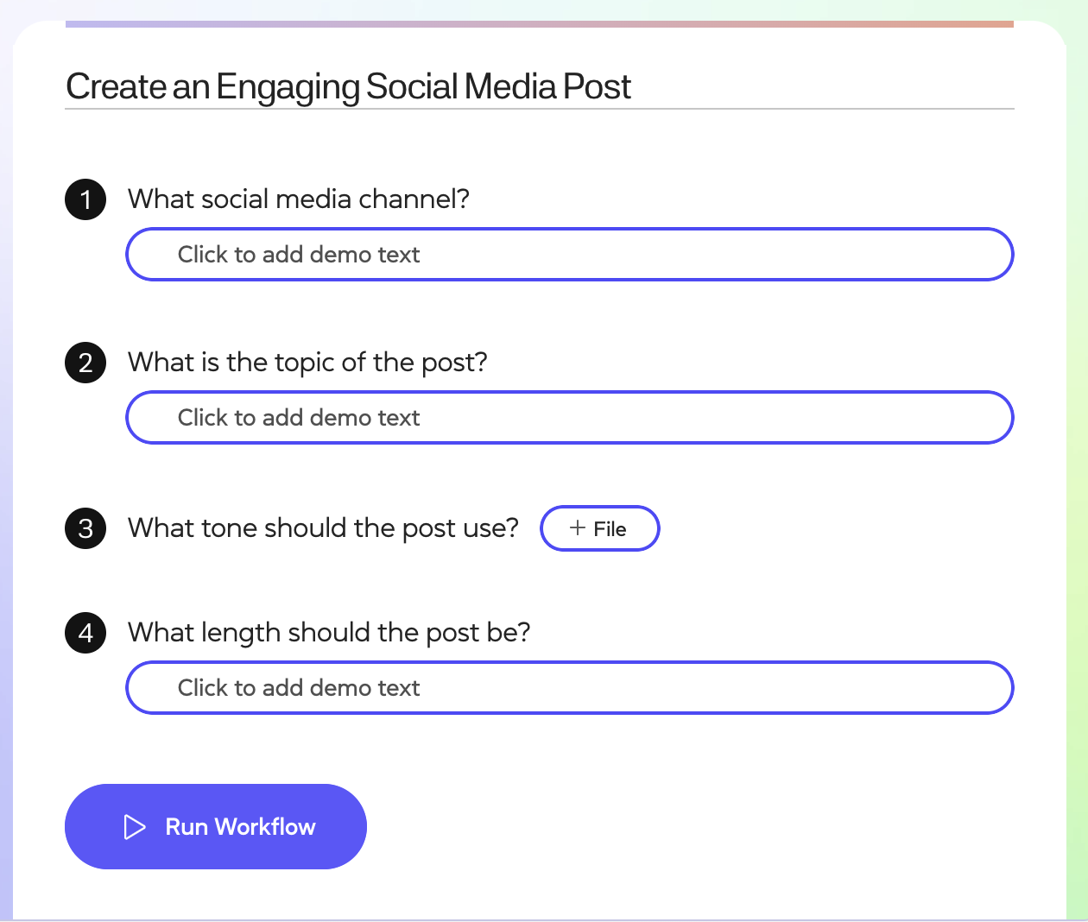Select the step 1 number badge

coord(85,199)
